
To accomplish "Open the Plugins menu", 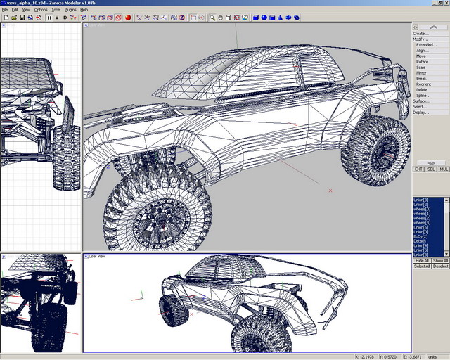I will [x=70, y=10].
